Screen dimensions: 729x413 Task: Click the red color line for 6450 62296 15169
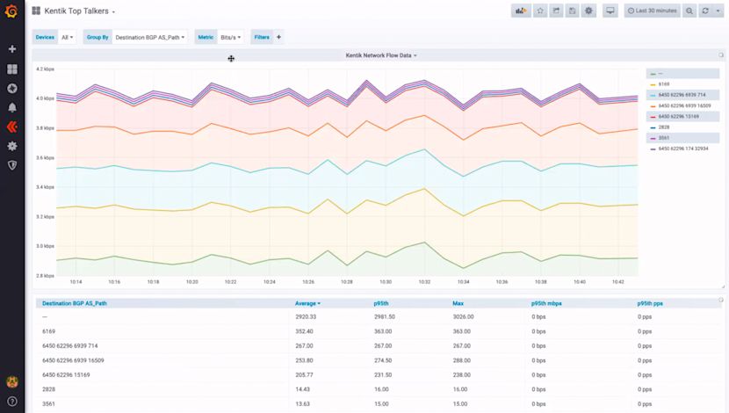(653, 117)
